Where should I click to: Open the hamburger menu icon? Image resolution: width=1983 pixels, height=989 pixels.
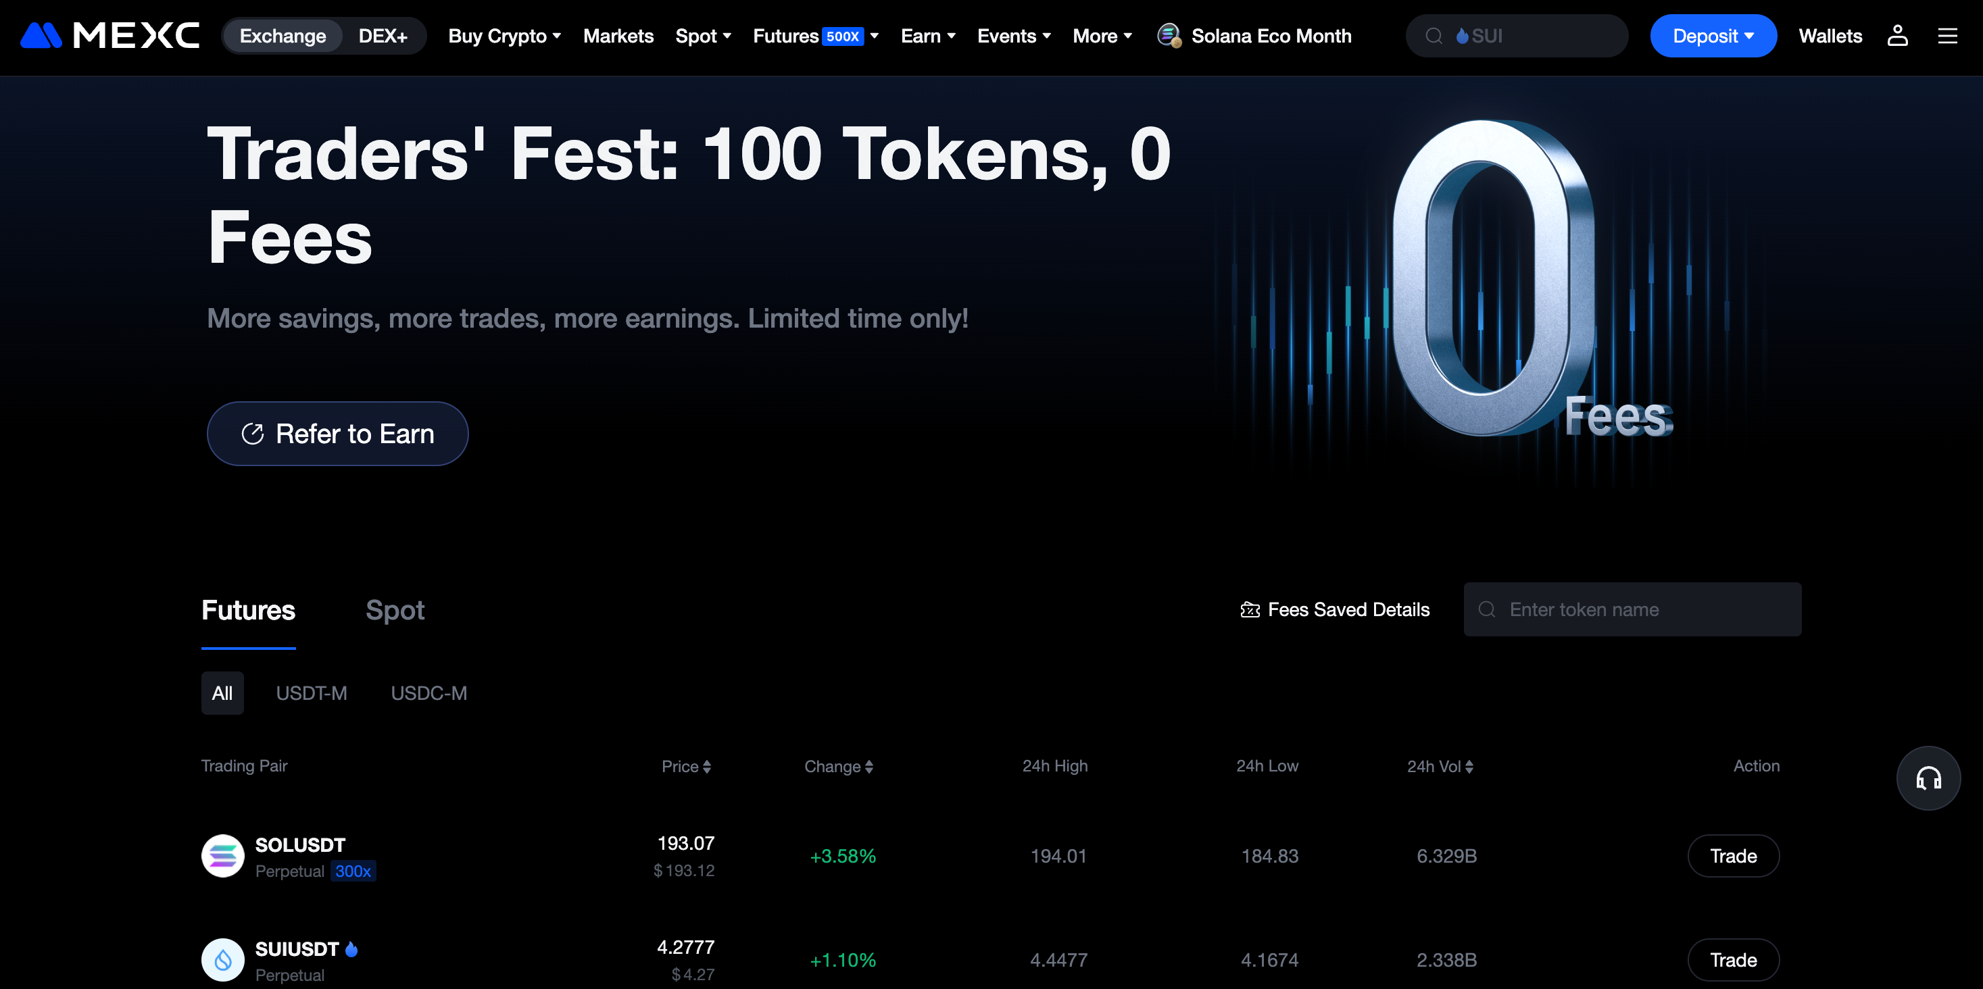coord(1947,35)
